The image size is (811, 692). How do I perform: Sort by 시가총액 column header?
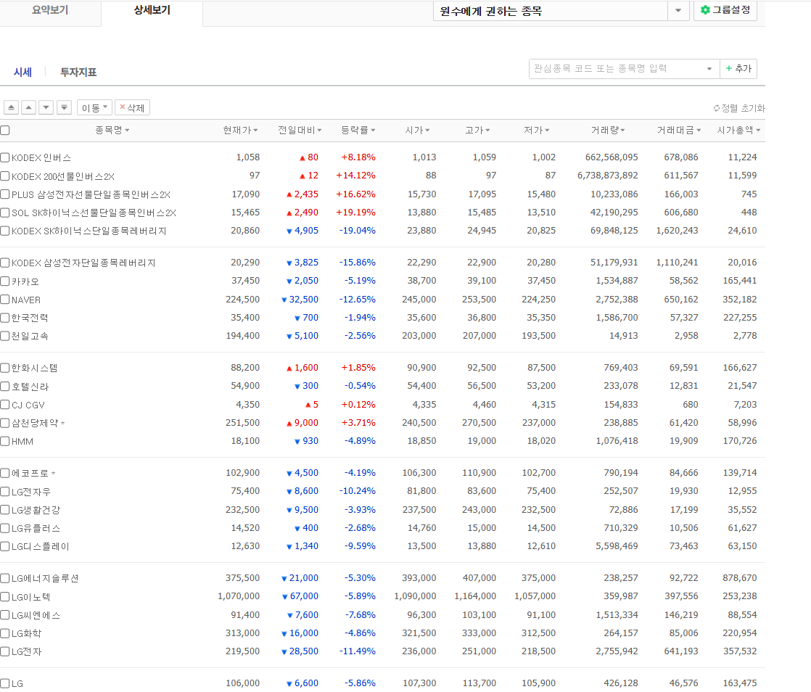pos(738,130)
